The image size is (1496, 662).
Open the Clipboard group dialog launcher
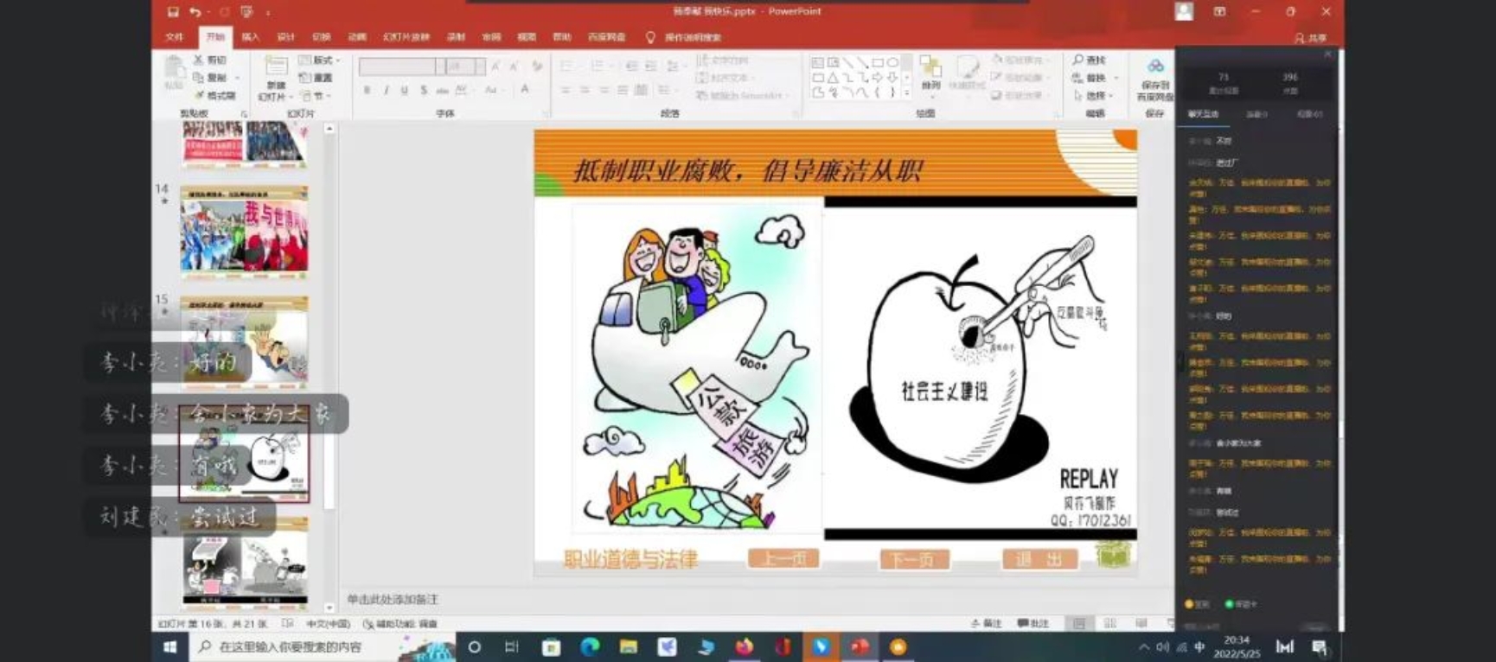coord(243,114)
